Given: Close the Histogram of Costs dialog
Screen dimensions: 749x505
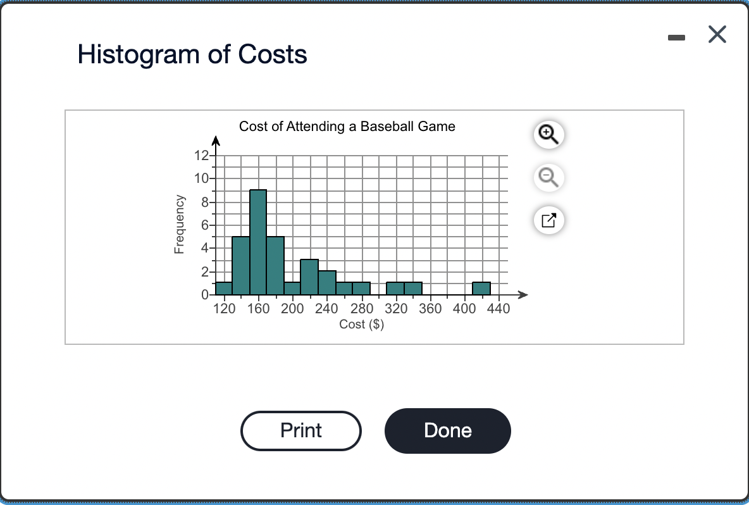Looking at the screenshot, I should point(717,35).
